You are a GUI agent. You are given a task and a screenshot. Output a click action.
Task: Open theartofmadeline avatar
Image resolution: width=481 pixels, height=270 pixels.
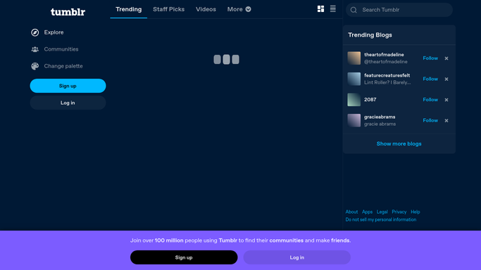click(x=354, y=58)
